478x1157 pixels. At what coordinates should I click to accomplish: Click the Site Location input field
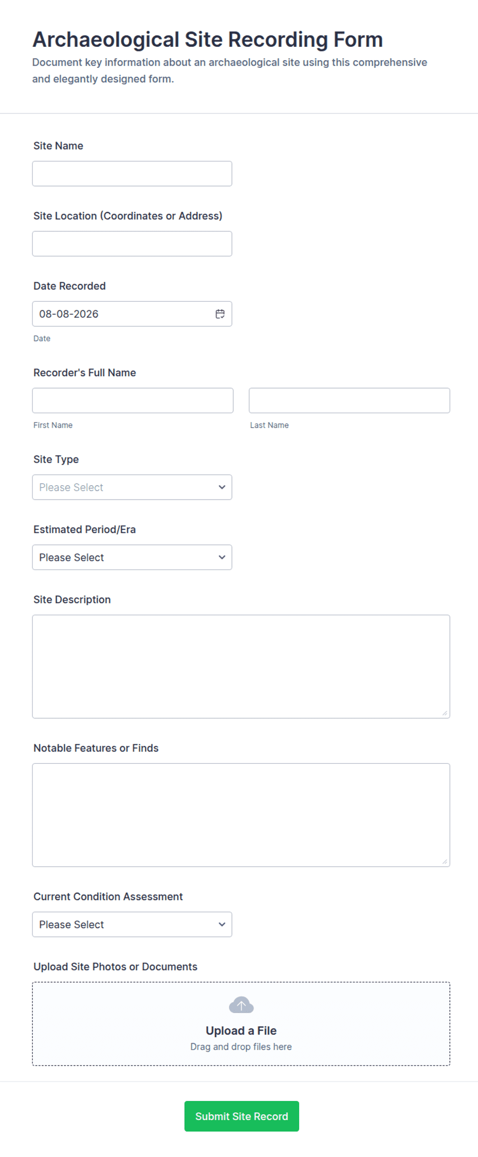(x=132, y=244)
